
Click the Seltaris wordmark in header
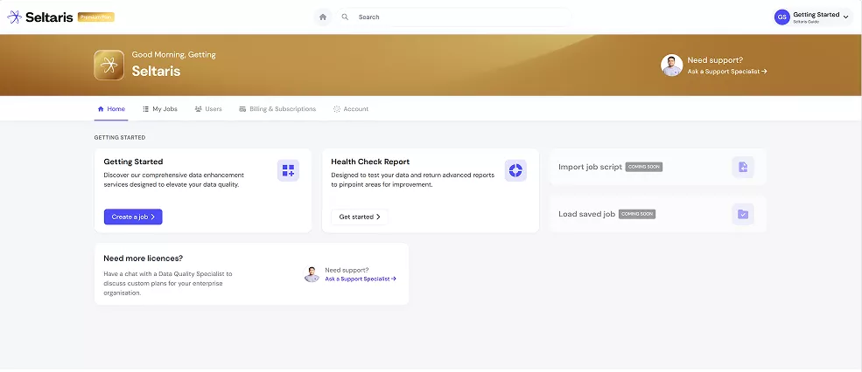coord(49,17)
